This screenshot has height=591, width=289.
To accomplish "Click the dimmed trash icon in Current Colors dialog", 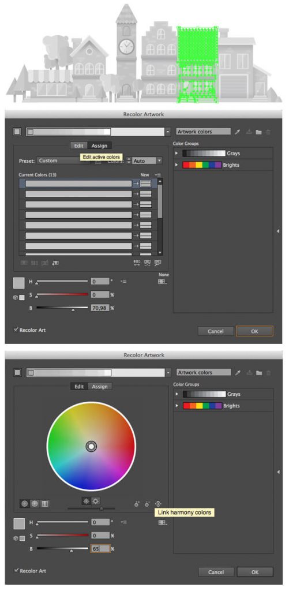I will pyautogui.click(x=268, y=132).
